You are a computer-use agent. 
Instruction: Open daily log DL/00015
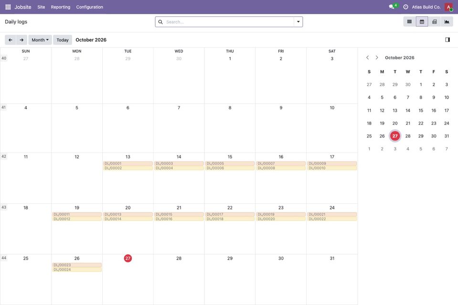tap(179, 214)
